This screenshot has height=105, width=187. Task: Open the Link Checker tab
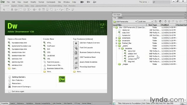[x=57, y=103]
